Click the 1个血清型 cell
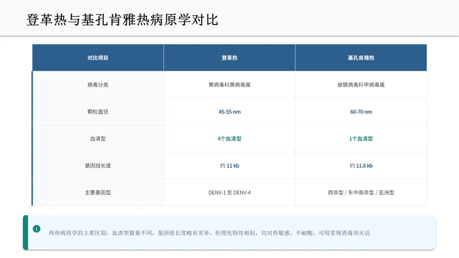 point(361,138)
